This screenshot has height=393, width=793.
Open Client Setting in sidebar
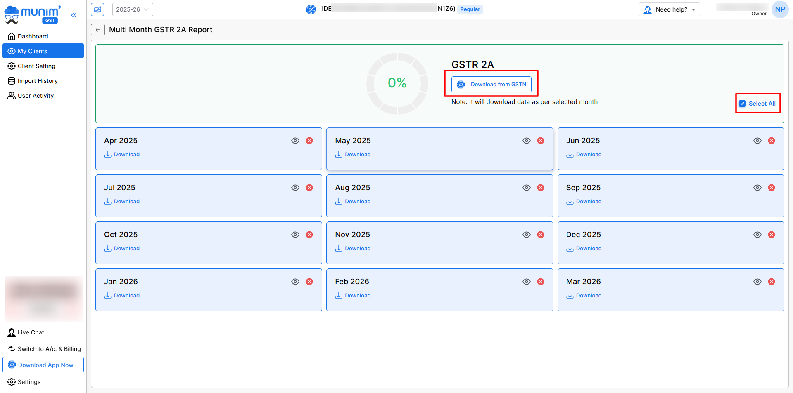[x=36, y=66]
